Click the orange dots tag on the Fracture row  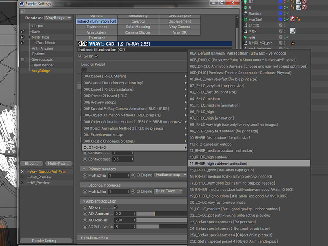coord(298,19)
